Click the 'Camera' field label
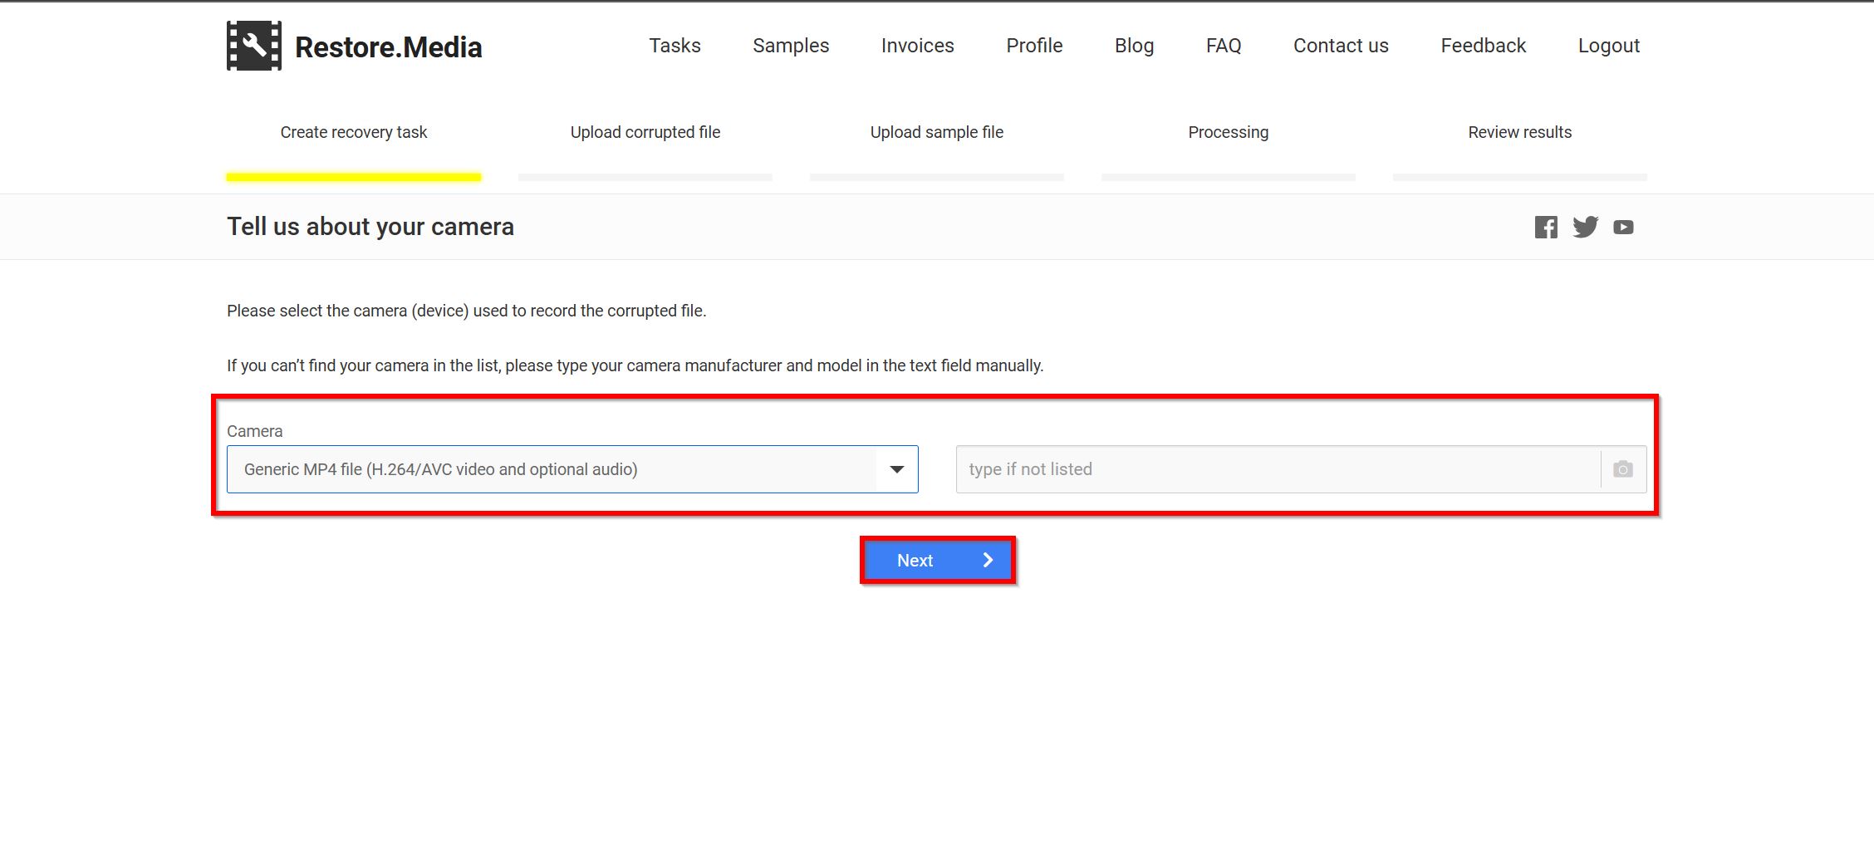Viewport: 1874px width, 848px height. point(255,431)
